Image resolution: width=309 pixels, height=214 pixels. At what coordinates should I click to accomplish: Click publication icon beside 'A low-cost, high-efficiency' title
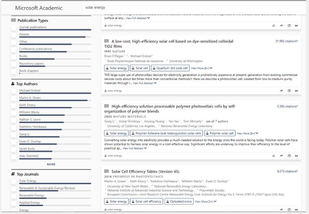(107, 41)
